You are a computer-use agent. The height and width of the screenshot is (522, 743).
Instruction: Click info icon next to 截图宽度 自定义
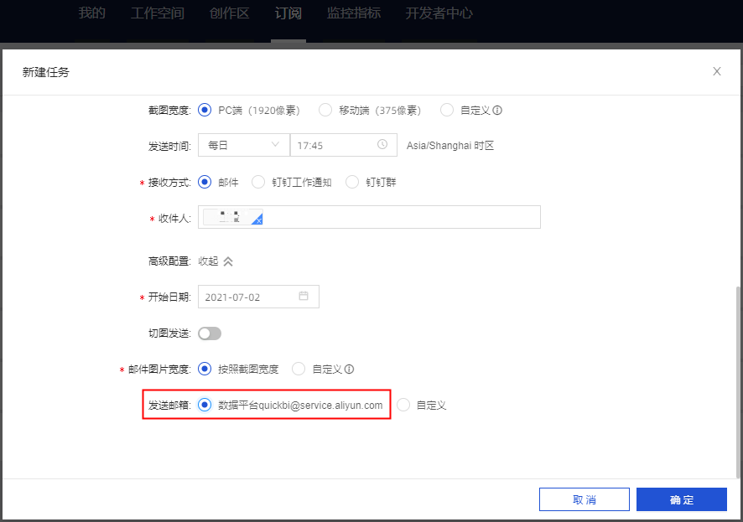[497, 111]
